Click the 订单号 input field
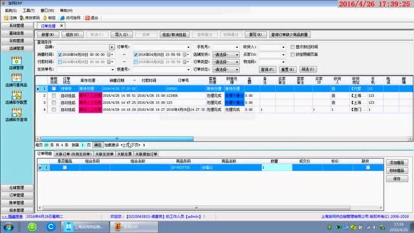This screenshot has height=233, width=414. click(161, 47)
